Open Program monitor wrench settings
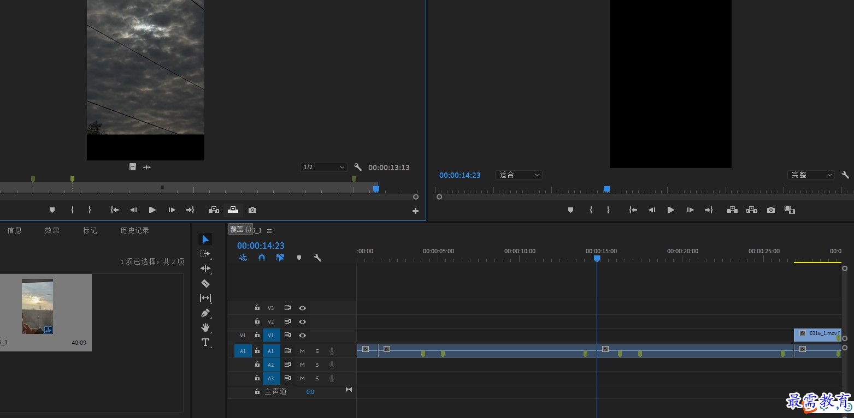The height and width of the screenshot is (418, 854). click(845, 175)
